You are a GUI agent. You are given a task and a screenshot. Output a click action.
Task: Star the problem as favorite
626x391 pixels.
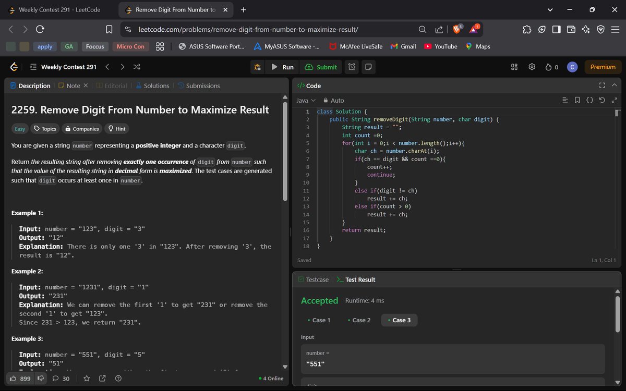87,378
